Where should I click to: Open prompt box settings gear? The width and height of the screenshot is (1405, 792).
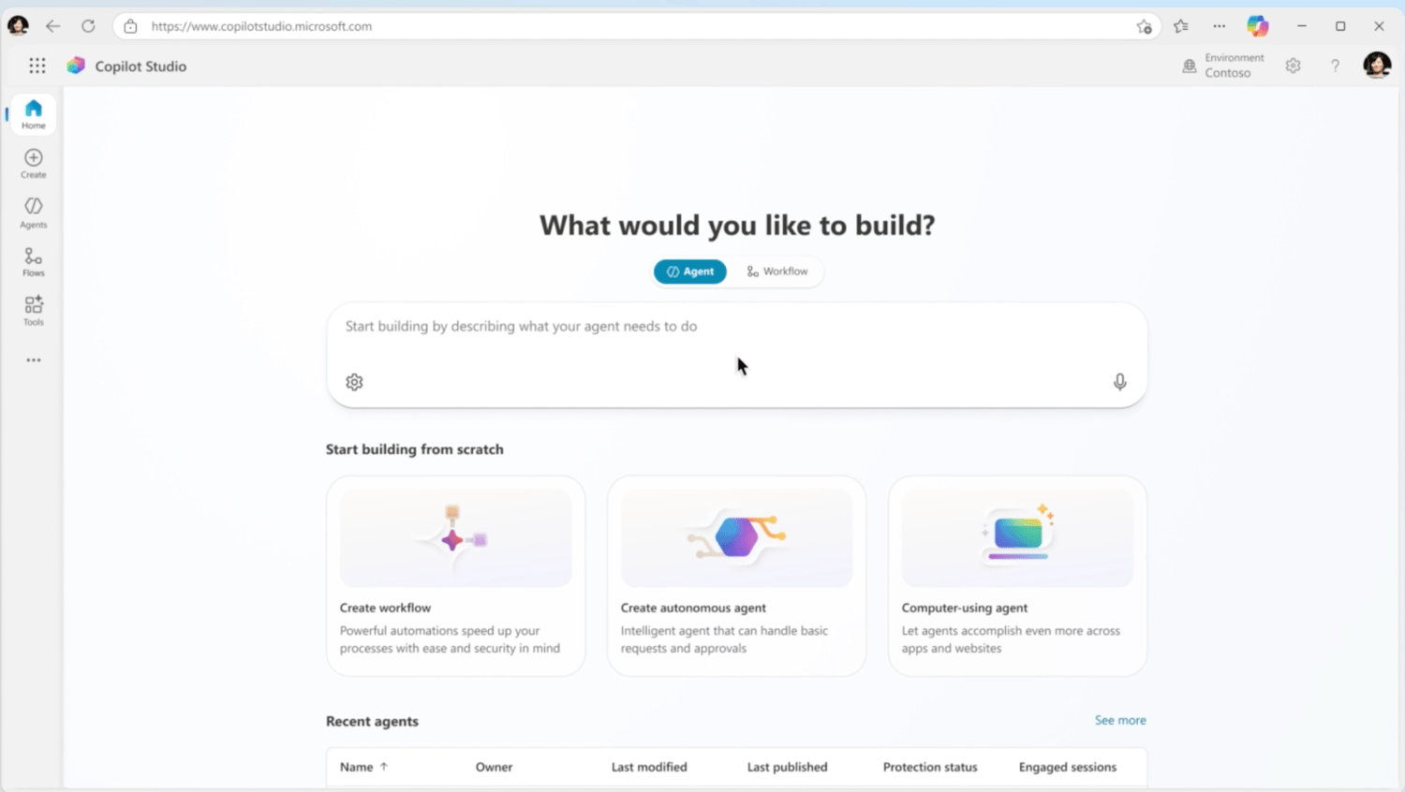354,382
